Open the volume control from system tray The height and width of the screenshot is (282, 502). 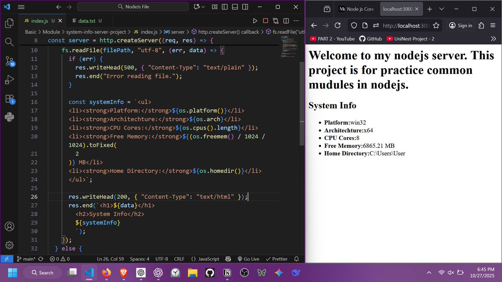[x=451, y=272]
